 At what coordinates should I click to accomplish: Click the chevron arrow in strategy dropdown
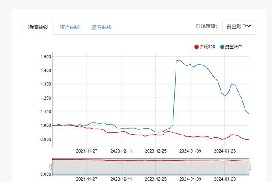tap(249, 26)
